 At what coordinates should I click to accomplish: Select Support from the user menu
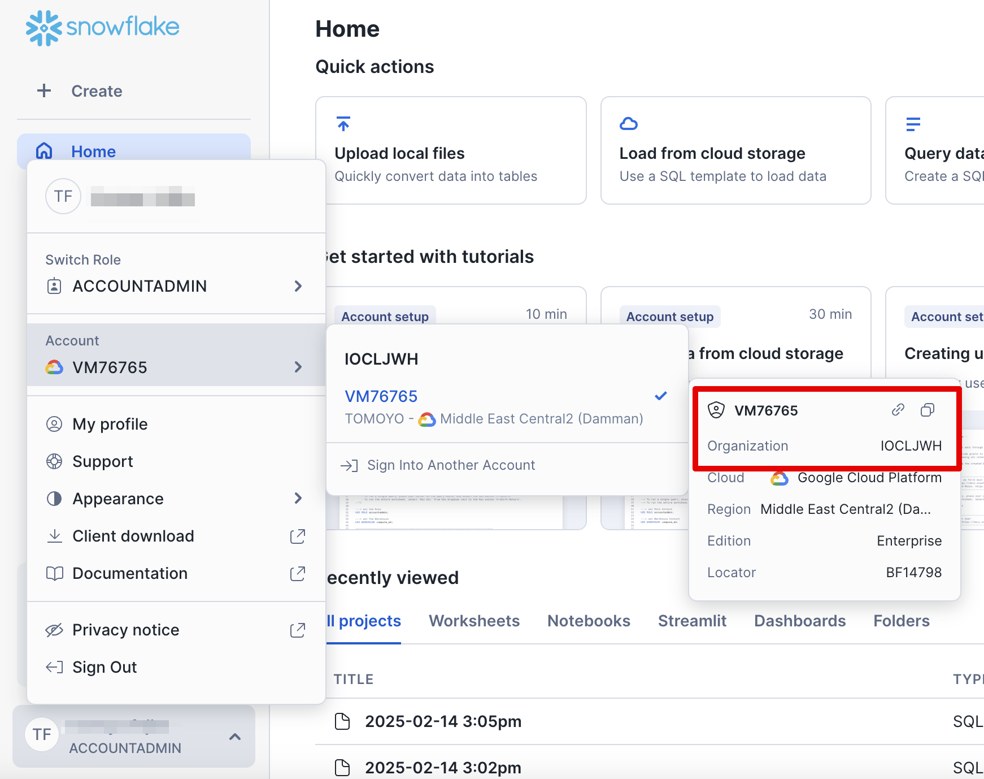[x=102, y=461]
